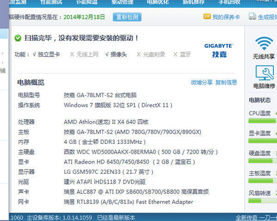Click the 瑞昱 ALC887 sound card text
Viewport: 277px width, 221px height.
coord(136,192)
